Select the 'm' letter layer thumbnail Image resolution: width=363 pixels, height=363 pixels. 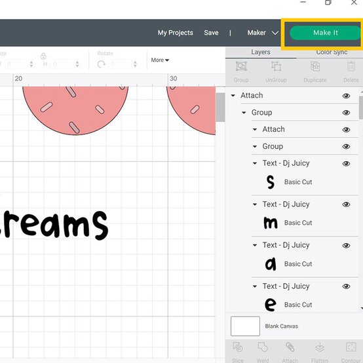pyautogui.click(x=271, y=223)
